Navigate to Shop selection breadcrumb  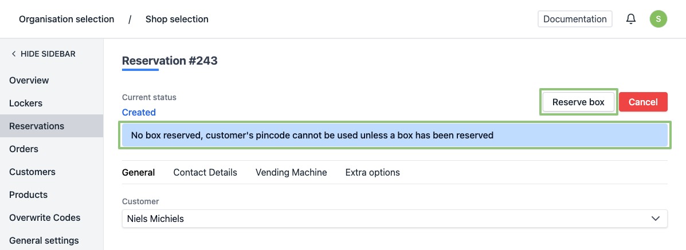click(177, 19)
